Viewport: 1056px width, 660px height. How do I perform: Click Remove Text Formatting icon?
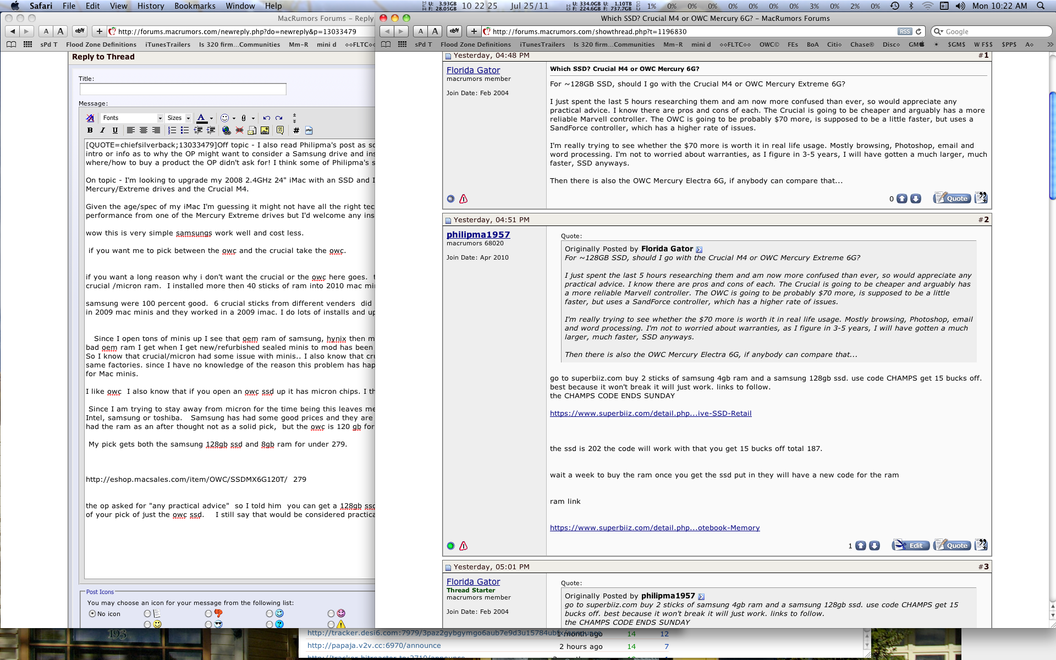point(90,118)
